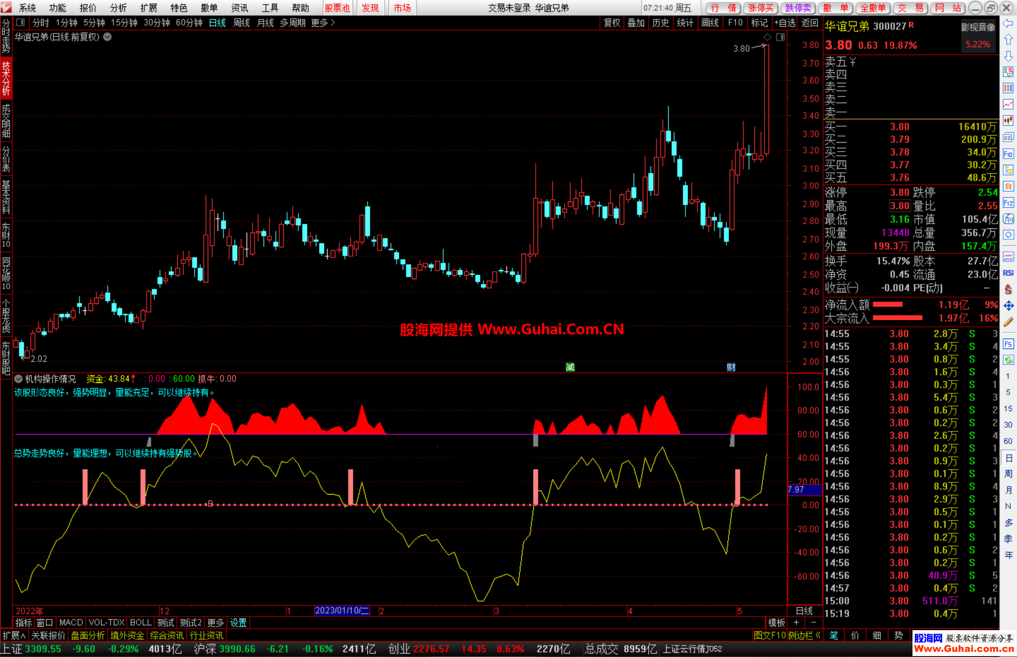Open the red line trend chart icon
The height and width of the screenshot is (657, 1017).
point(1008,105)
